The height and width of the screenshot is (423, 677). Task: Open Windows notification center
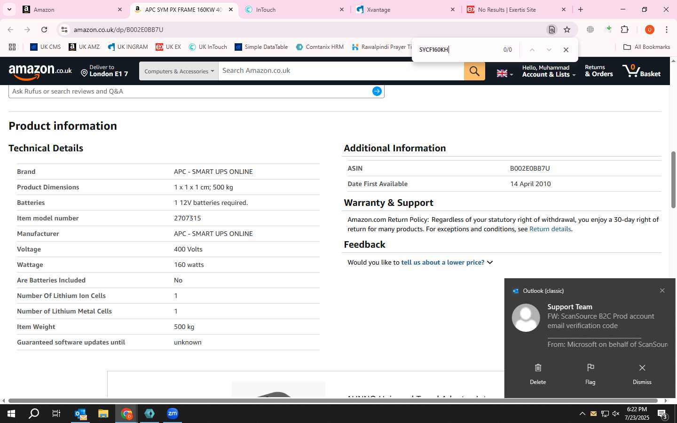(x=662, y=414)
